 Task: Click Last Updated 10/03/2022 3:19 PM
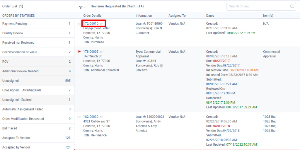[x=231, y=33]
